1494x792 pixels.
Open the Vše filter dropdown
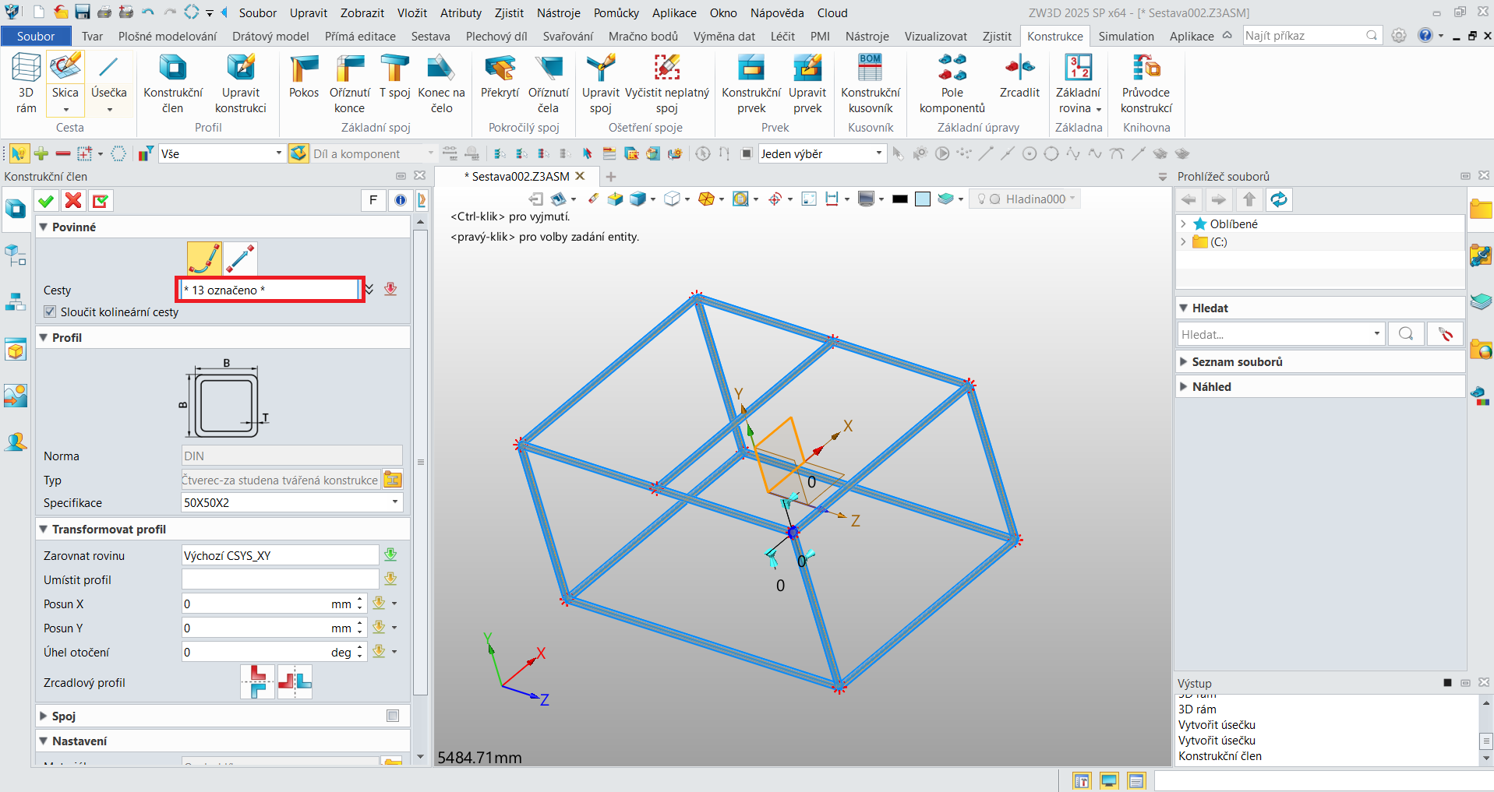coord(278,153)
